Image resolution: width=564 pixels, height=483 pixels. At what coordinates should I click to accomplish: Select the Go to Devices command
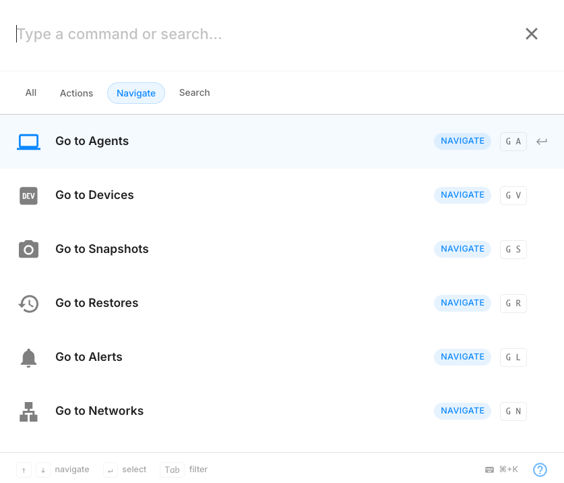click(x=94, y=196)
